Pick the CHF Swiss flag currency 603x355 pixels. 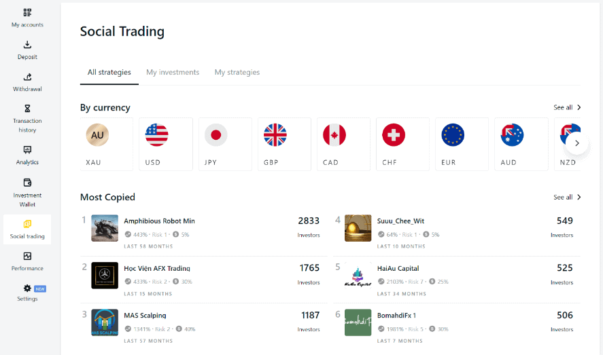tap(394, 135)
